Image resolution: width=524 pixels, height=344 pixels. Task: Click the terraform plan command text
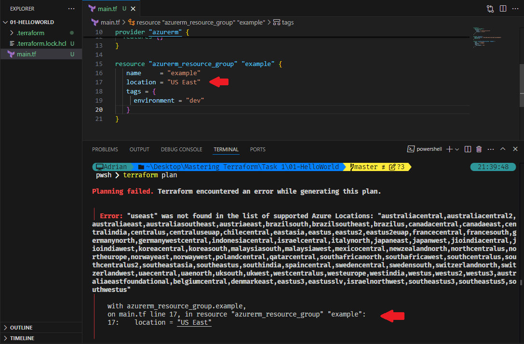150,175
